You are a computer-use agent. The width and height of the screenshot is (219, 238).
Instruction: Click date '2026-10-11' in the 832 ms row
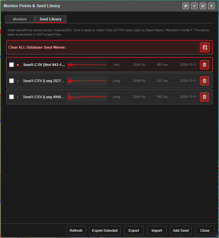[188, 81]
